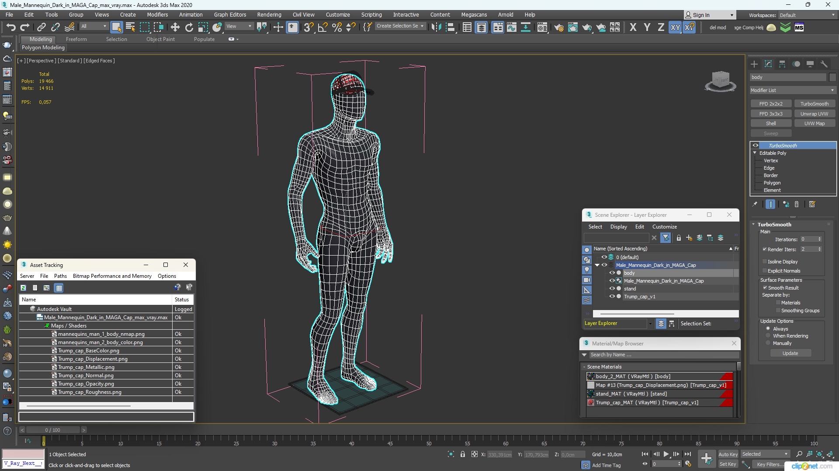This screenshot has width=839, height=471.
Task: Click Remove modifier trash icon
Action: coord(797,204)
